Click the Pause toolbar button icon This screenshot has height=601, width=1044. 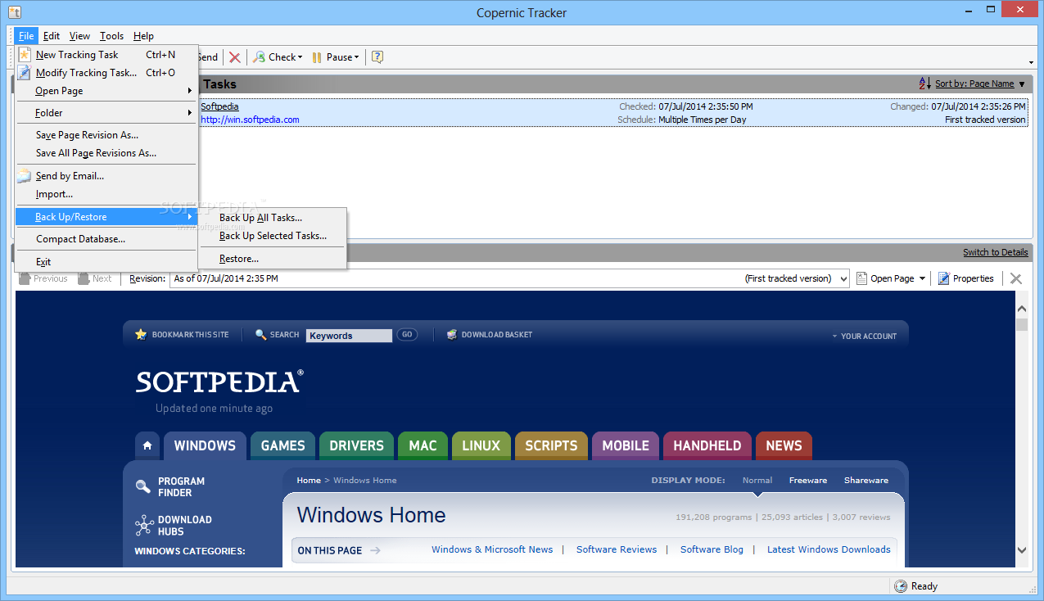click(317, 57)
